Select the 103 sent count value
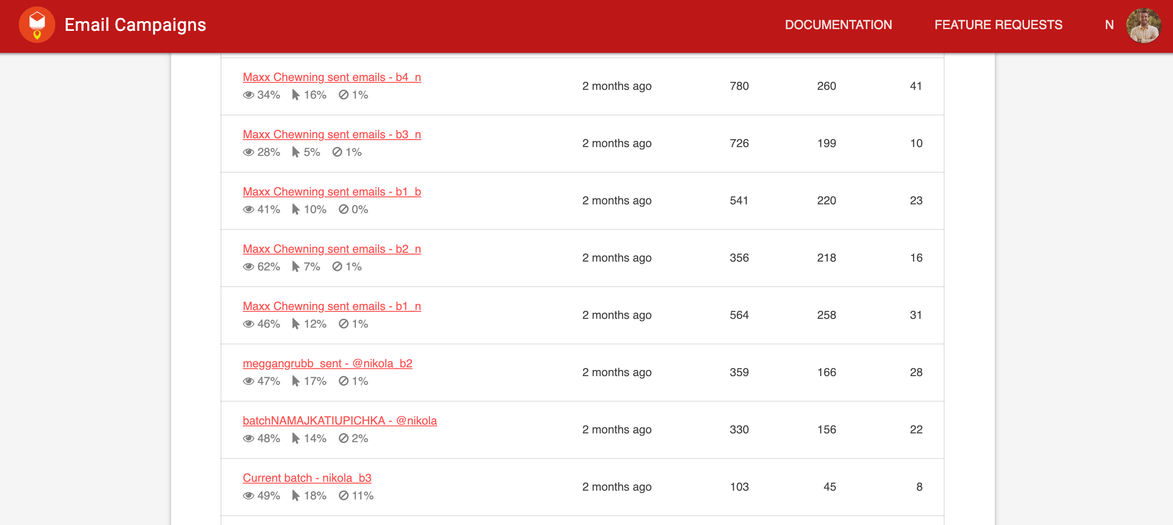1173x525 pixels. (739, 488)
